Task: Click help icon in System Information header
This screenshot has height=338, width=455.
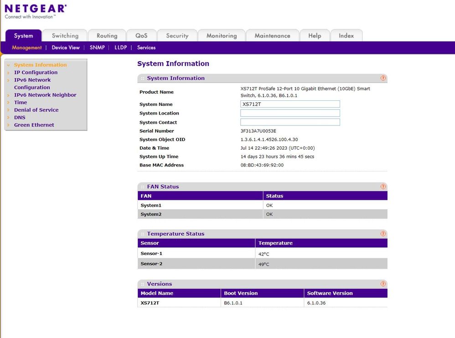Action: point(383,78)
